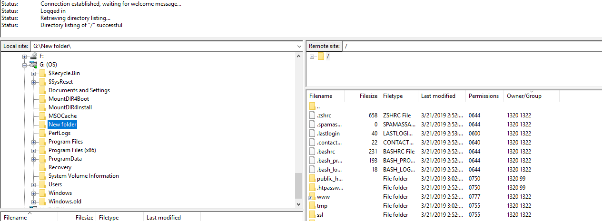602x221 pixels.
Task: Click the MSOCache folder icon
Action: [x=42, y=116]
